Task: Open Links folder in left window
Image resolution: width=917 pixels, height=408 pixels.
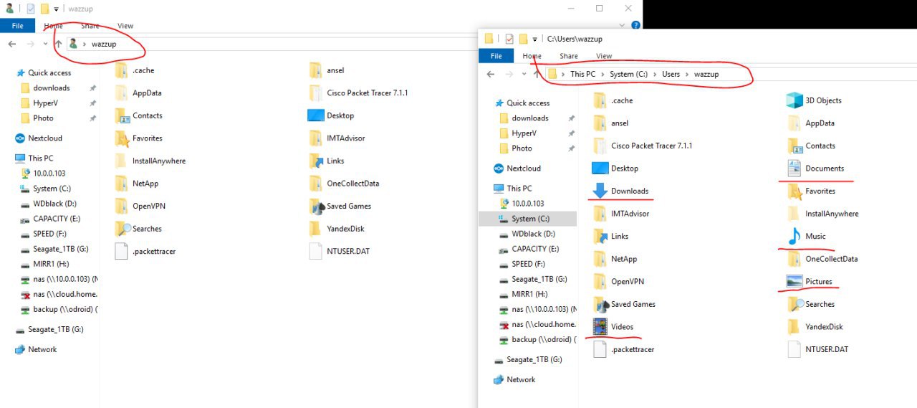Action: click(x=326, y=161)
